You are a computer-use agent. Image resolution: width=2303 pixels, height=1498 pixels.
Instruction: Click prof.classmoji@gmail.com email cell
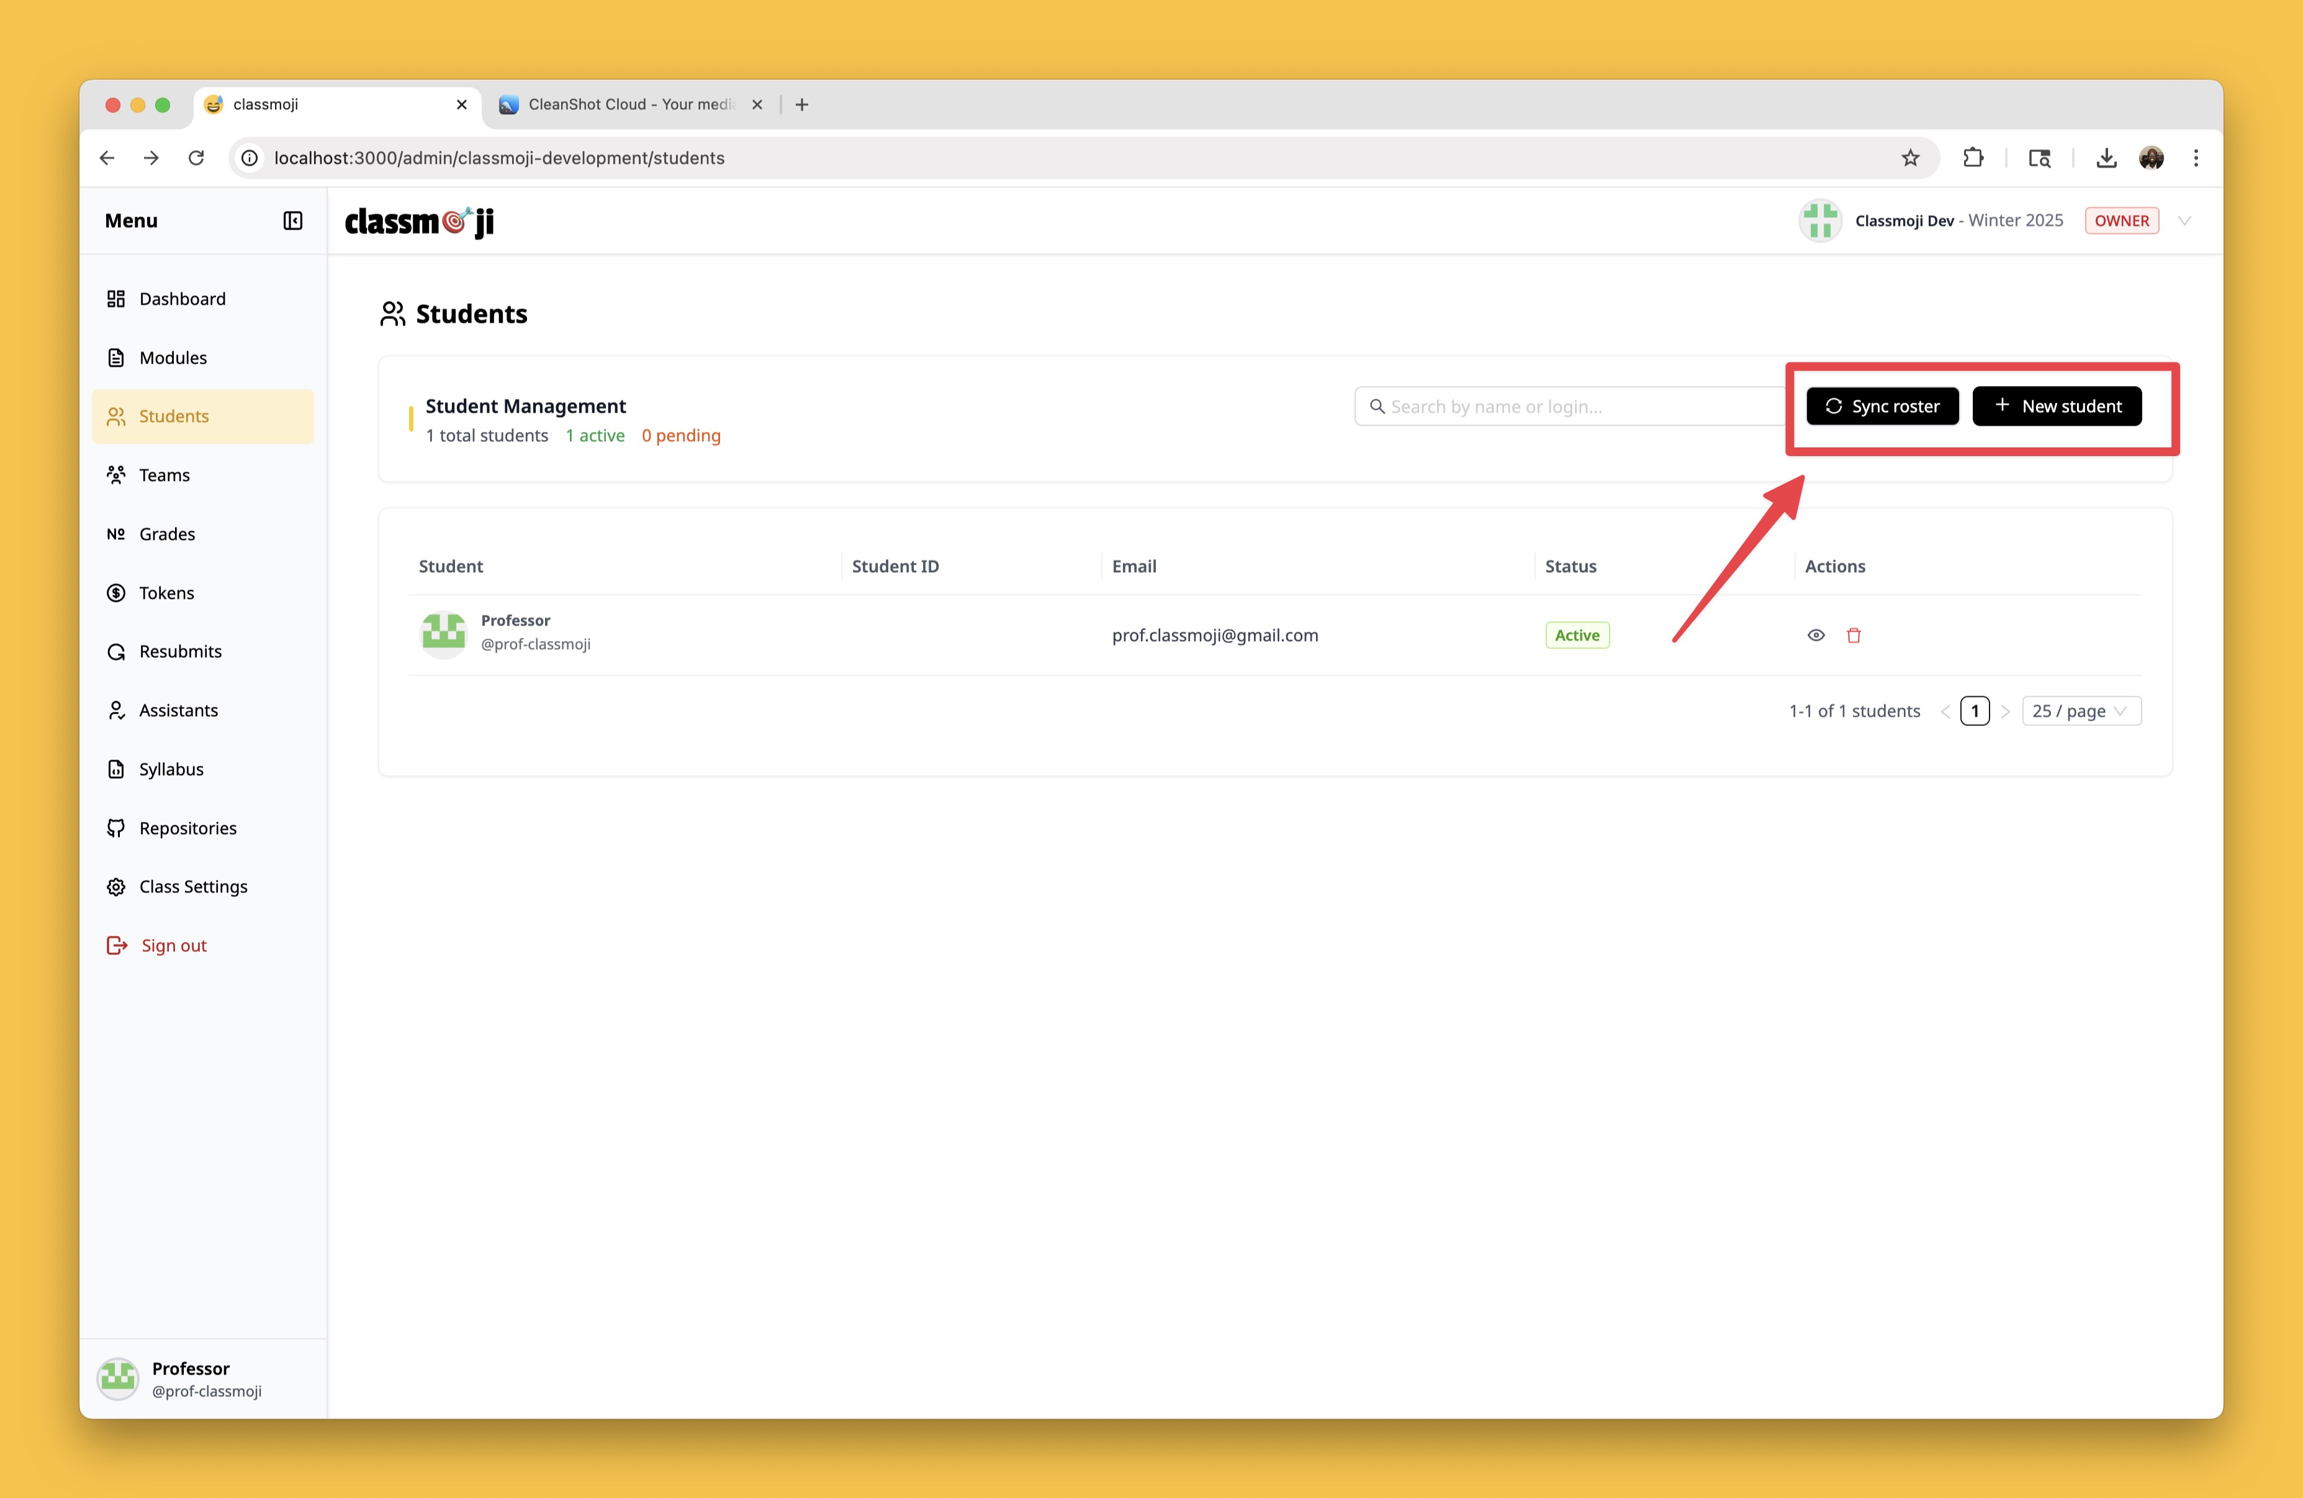pyautogui.click(x=1215, y=635)
